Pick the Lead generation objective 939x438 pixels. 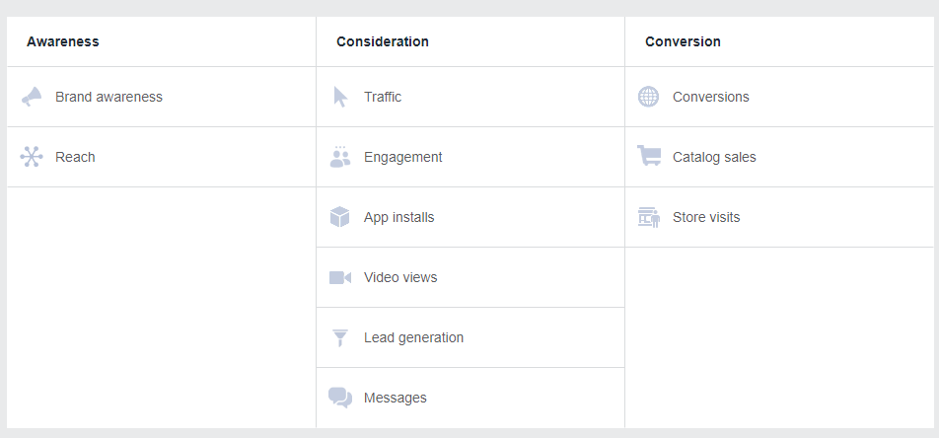(x=413, y=337)
